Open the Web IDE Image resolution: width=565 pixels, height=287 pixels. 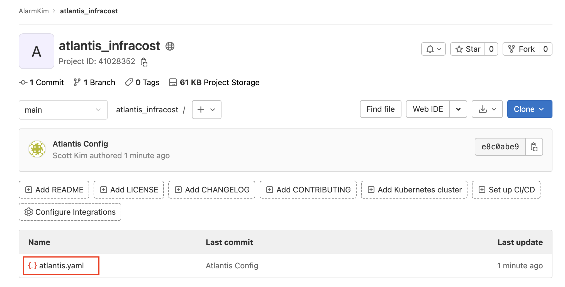tap(428, 109)
